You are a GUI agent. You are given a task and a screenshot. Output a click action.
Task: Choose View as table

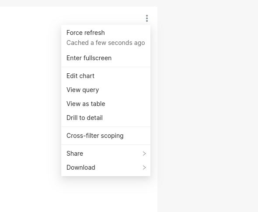pyautogui.click(x=106, y=104)
